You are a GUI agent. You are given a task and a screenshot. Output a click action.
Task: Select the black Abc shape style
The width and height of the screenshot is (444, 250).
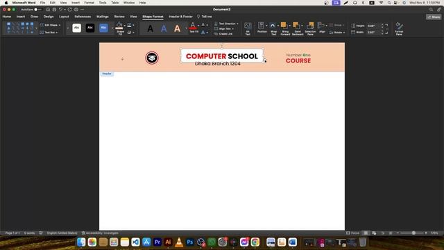[90, 28]
